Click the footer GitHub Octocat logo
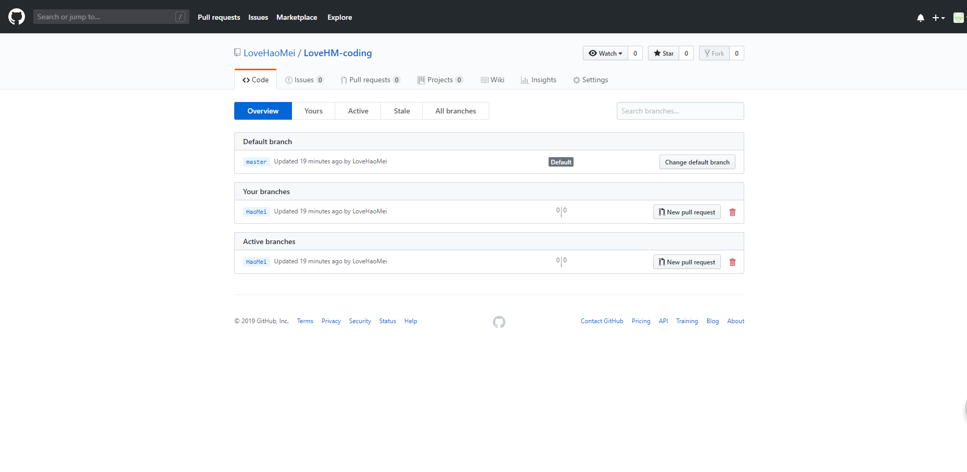 click(499, 322)
